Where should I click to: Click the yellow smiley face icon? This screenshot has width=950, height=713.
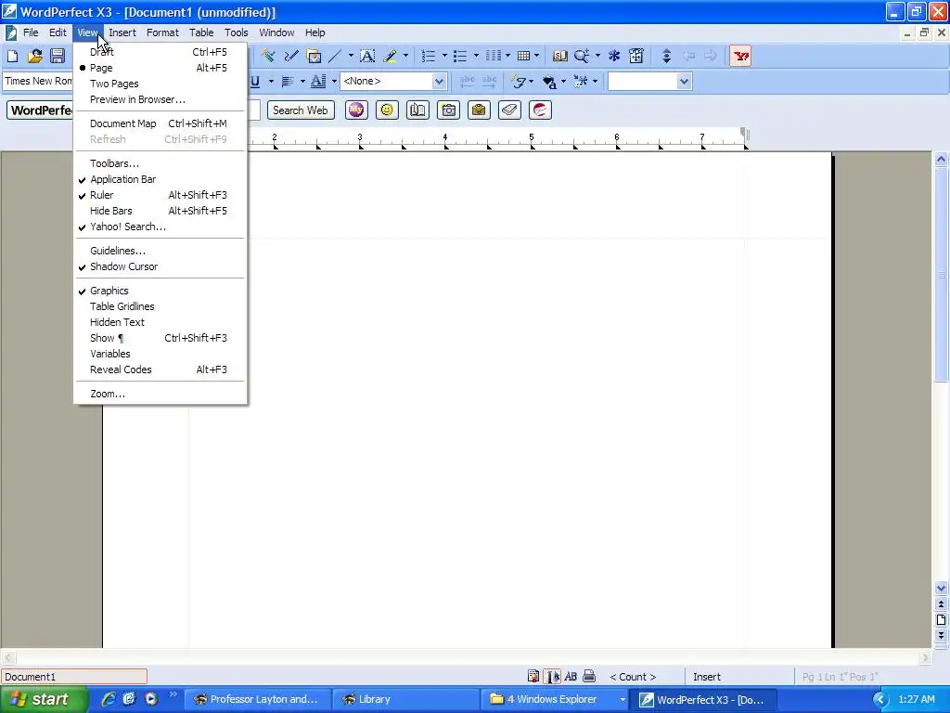click(x=387, y=110)
